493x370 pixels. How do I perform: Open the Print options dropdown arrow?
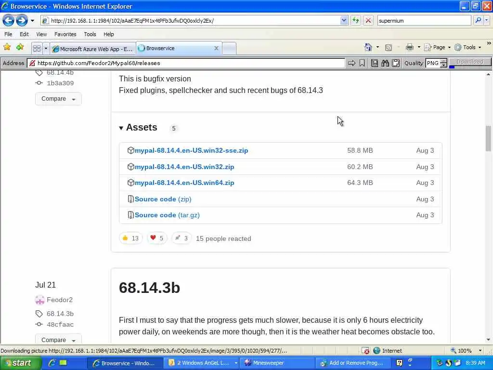(x=419, y=48)
